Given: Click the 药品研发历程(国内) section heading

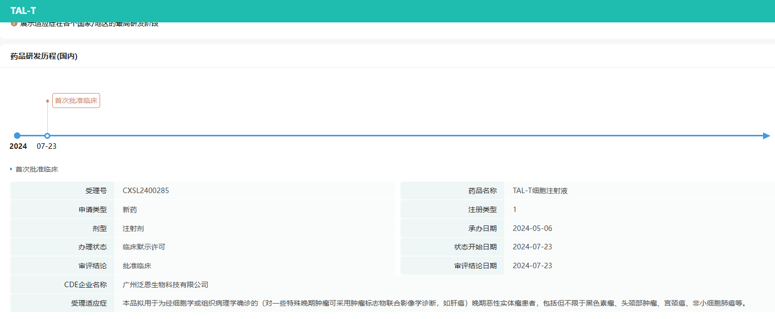Looking at the screenshot, I should coord(44,56).
